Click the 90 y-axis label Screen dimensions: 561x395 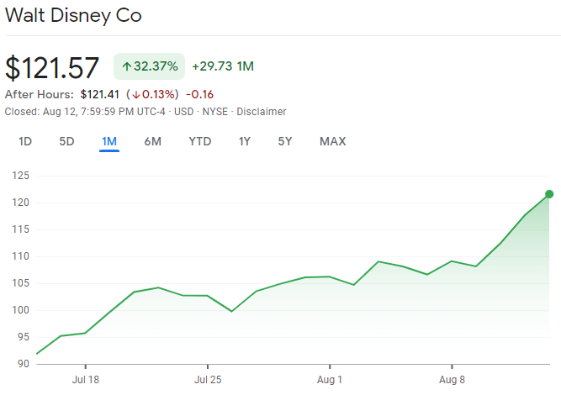click(24, 364)
